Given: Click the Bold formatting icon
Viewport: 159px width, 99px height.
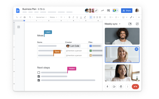Looking at the screenshot, I should pos(69,17).
